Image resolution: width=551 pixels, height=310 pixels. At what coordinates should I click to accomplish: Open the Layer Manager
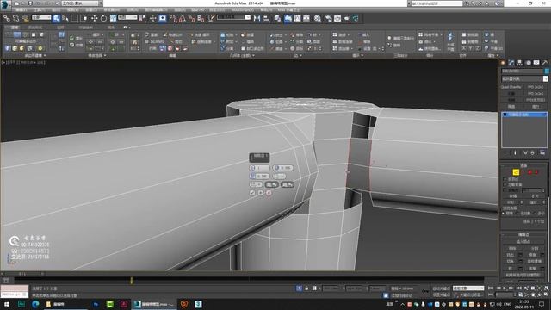pyautogui.click(x=277, y=18)
